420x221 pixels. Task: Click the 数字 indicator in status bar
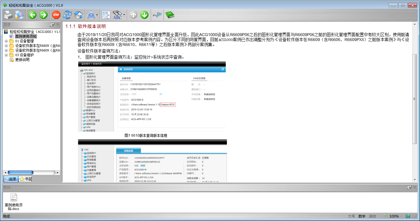362,216
